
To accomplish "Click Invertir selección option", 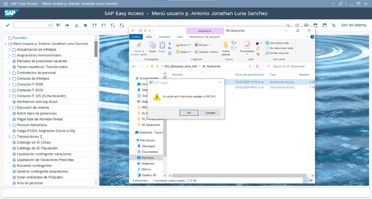I will 278,53.
